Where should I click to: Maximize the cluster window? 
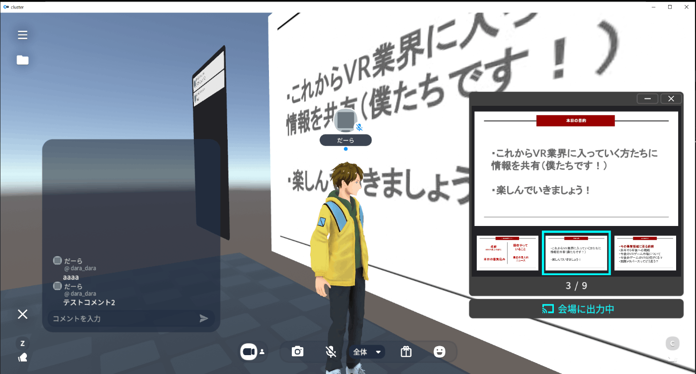coord(670,6)
